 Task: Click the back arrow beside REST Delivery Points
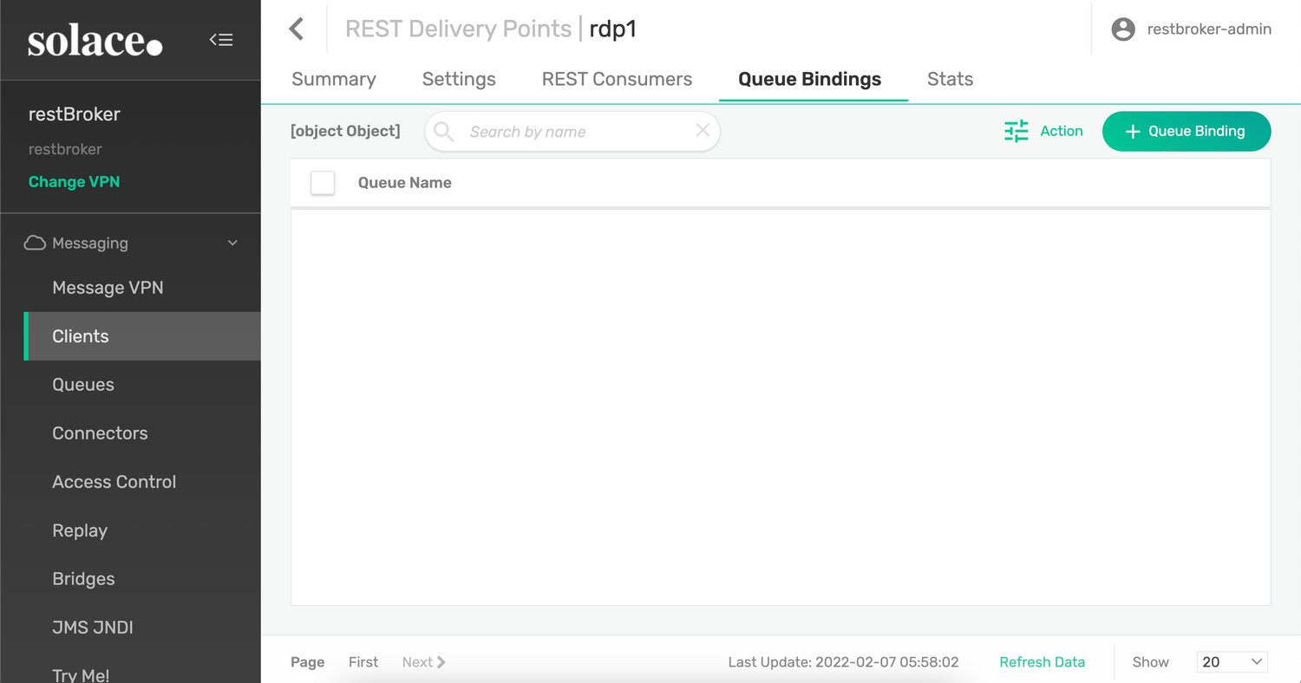click(x=297, y=29)
